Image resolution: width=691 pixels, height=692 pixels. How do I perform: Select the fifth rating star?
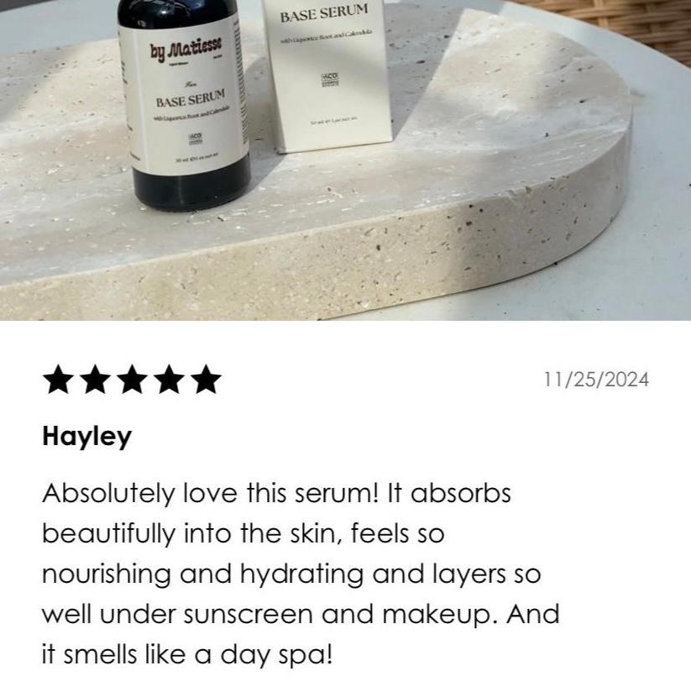pos(206,379)
